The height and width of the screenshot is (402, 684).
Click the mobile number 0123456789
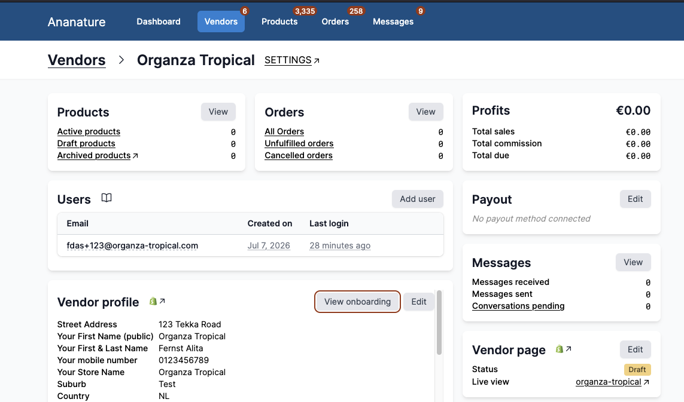(x=184, y=360)
